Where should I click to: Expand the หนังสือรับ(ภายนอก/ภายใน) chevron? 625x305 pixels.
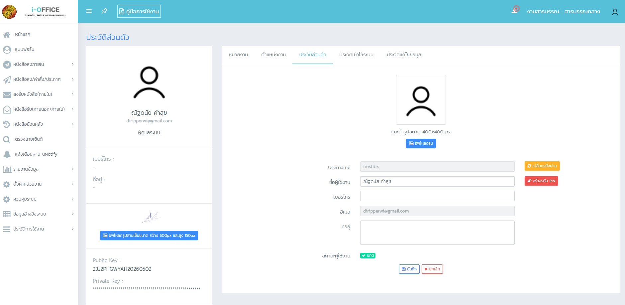tap(72, 109)
